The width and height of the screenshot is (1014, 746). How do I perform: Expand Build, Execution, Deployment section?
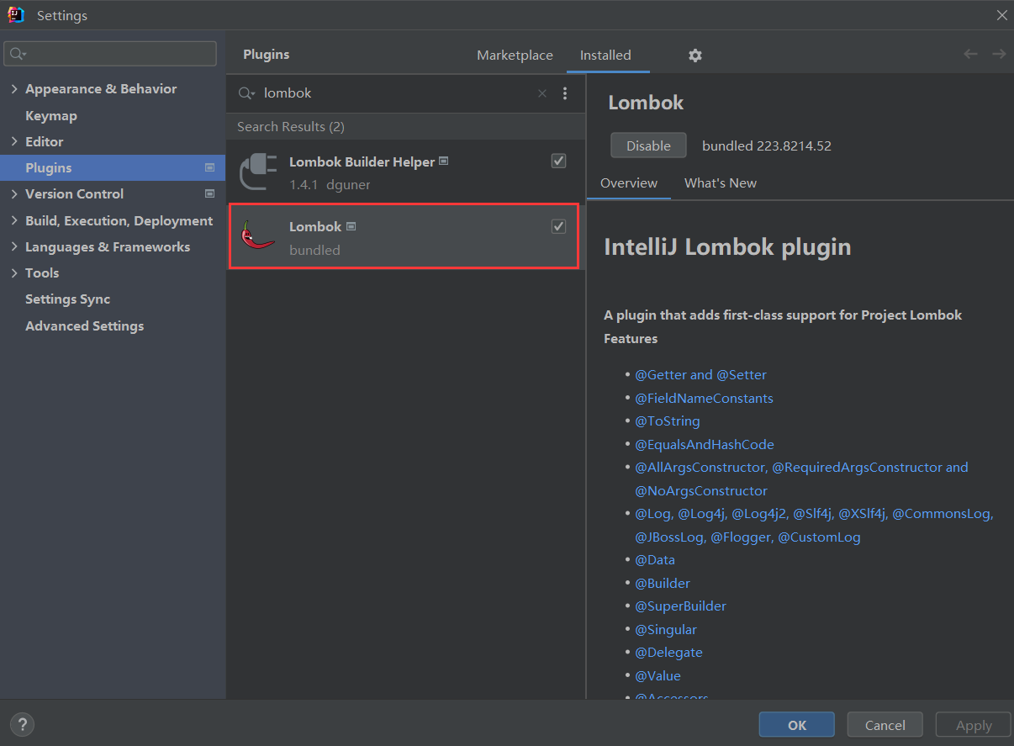coord(14,221)
